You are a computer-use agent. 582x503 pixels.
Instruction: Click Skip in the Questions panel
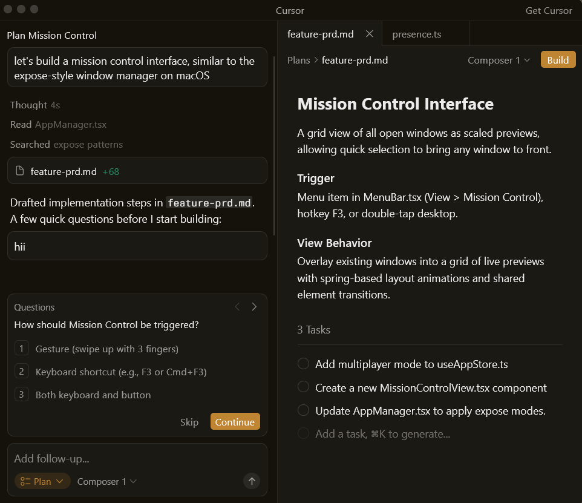[189, 422]
